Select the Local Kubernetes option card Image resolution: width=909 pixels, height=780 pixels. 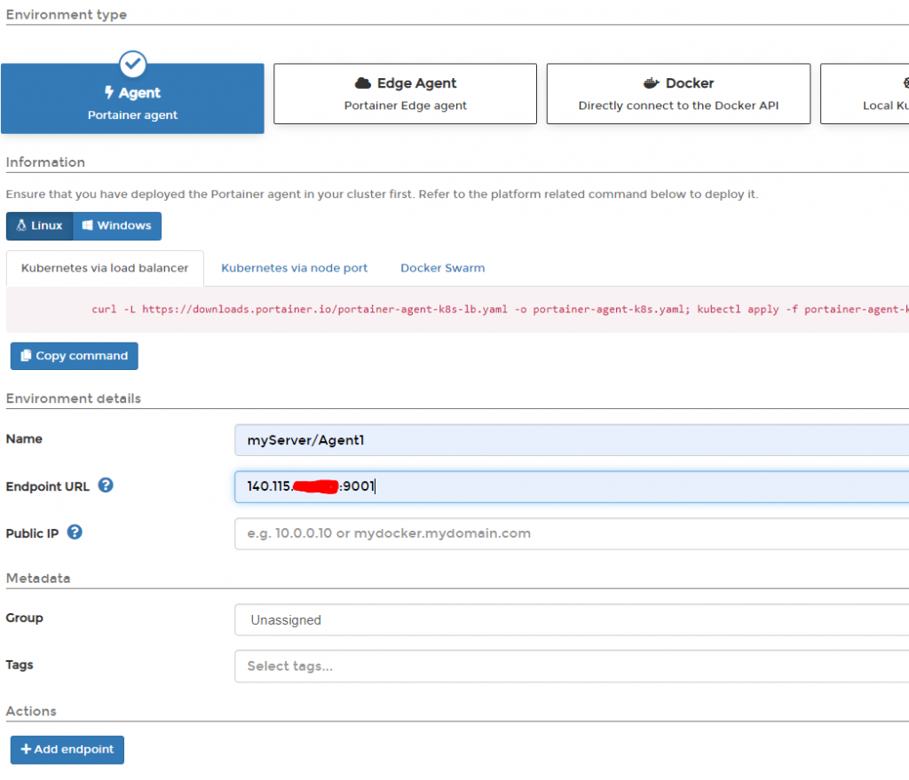pos(865,94)
